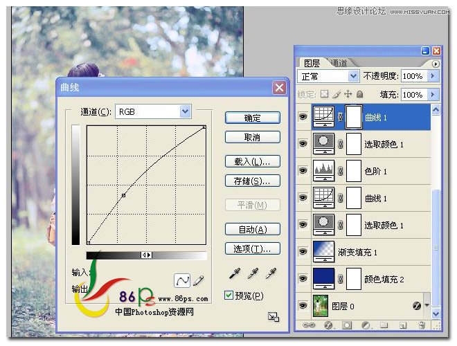Click the create new layer icon
Screen dimensions: 457x346
[x=403, y=325]
